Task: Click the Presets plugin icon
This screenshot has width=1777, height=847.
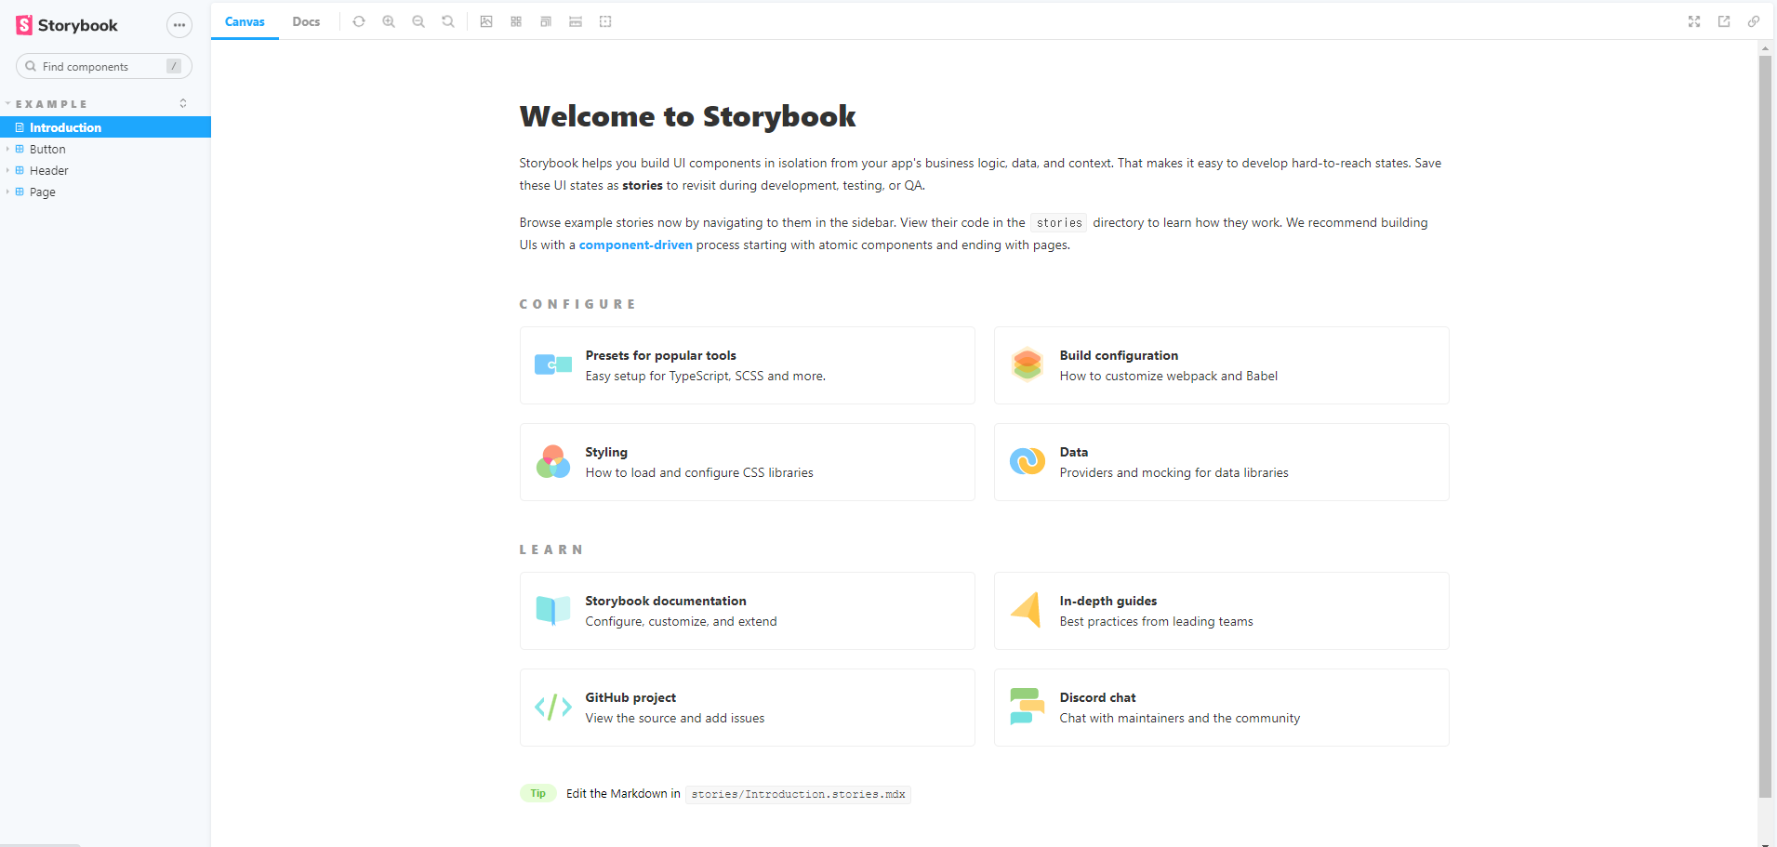Action: pyautogui.click(x=553, y=364)
